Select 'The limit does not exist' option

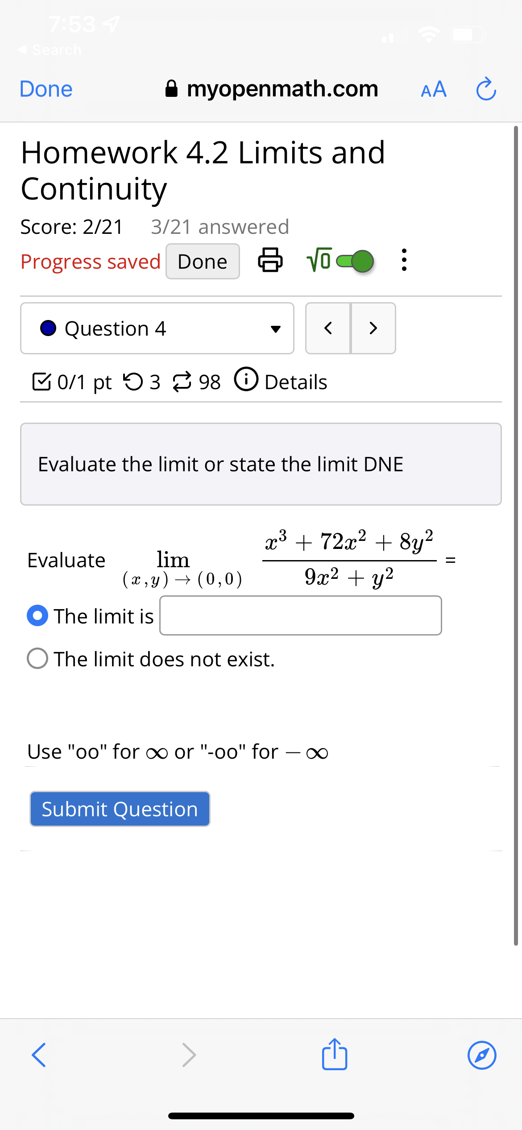click(38, 659)
